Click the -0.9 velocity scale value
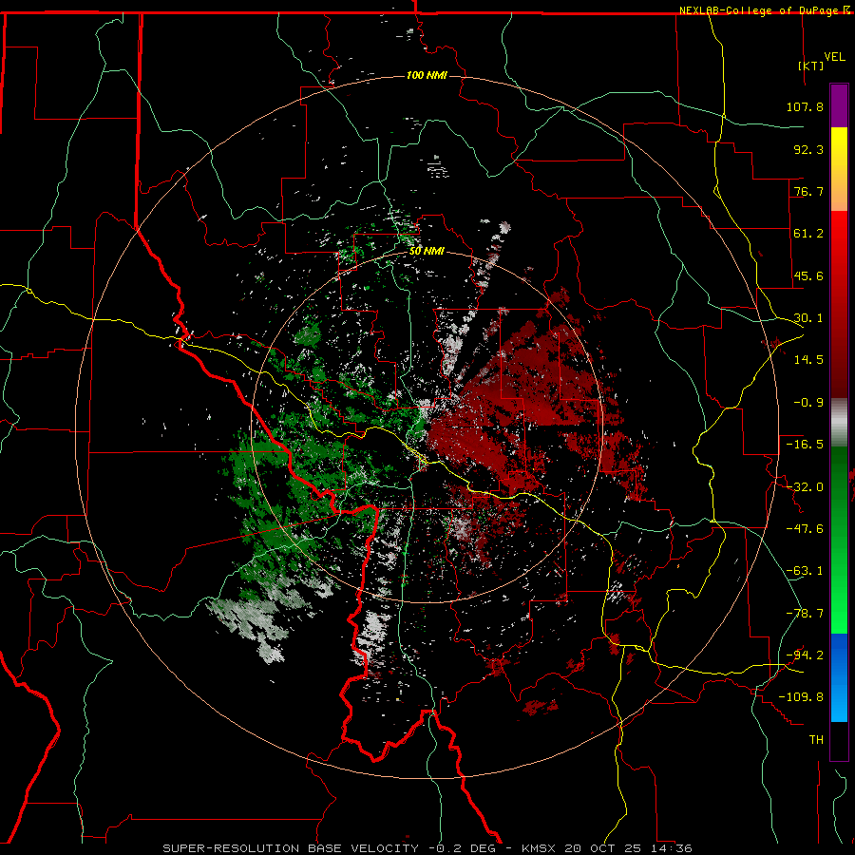Image resolution: width=855 pixels, height=855 pixels. coord(808,403)
